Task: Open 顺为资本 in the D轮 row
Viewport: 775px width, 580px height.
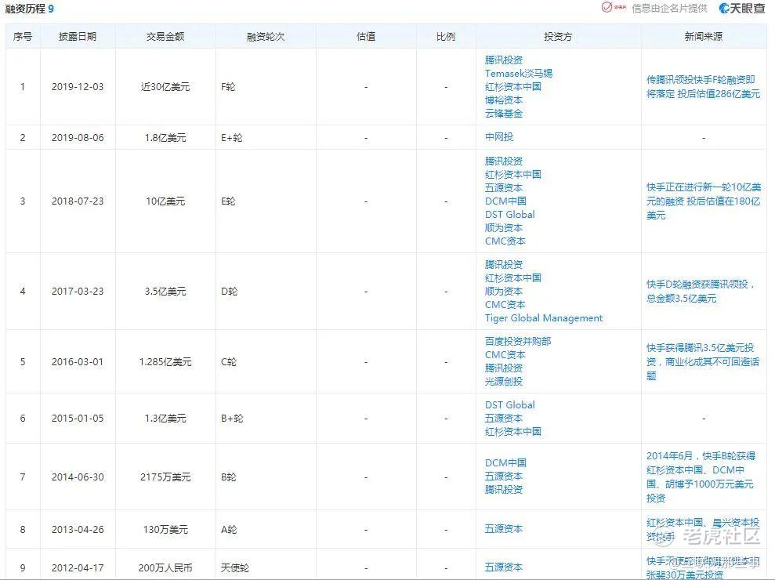Action: coord(504,292)
